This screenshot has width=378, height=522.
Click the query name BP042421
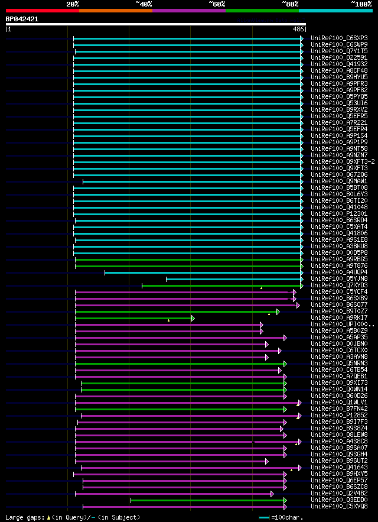click(x=22, y=20)
